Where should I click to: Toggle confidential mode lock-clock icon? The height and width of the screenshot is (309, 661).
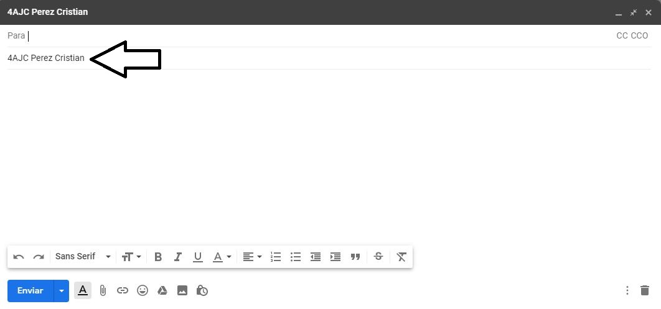[202, 290]
